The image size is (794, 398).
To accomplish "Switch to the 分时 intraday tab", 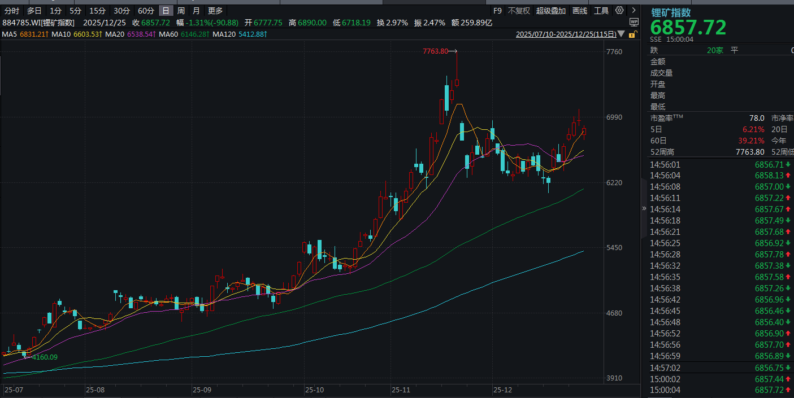I will pos(12,11).
